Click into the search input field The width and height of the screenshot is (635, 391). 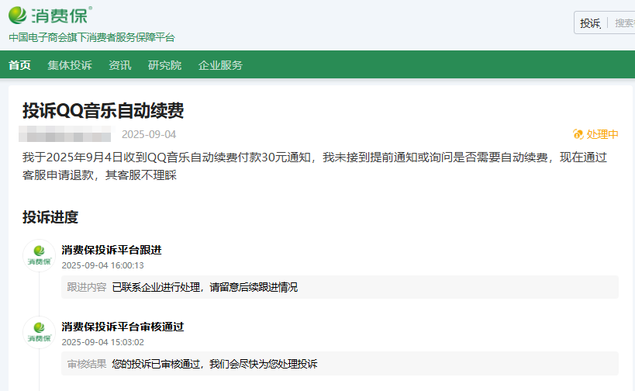click(623, 23)
